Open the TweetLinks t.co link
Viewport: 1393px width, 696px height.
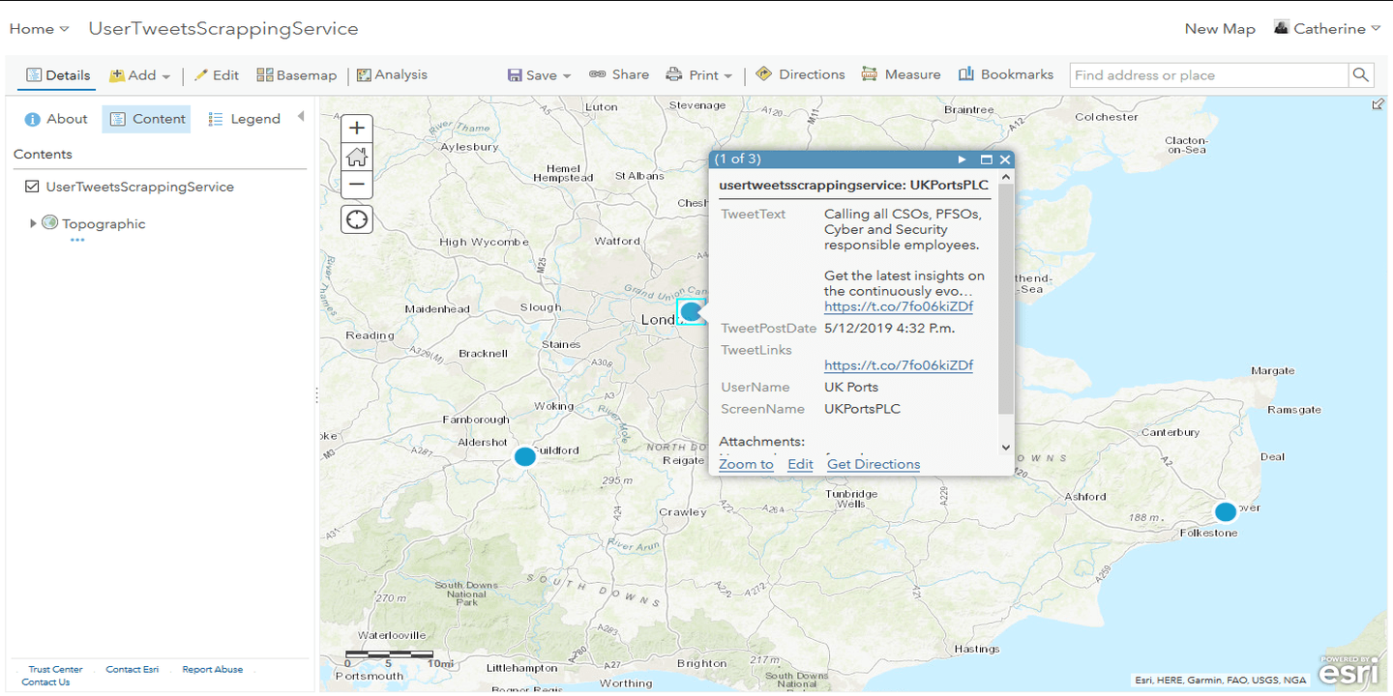point(899,365)
